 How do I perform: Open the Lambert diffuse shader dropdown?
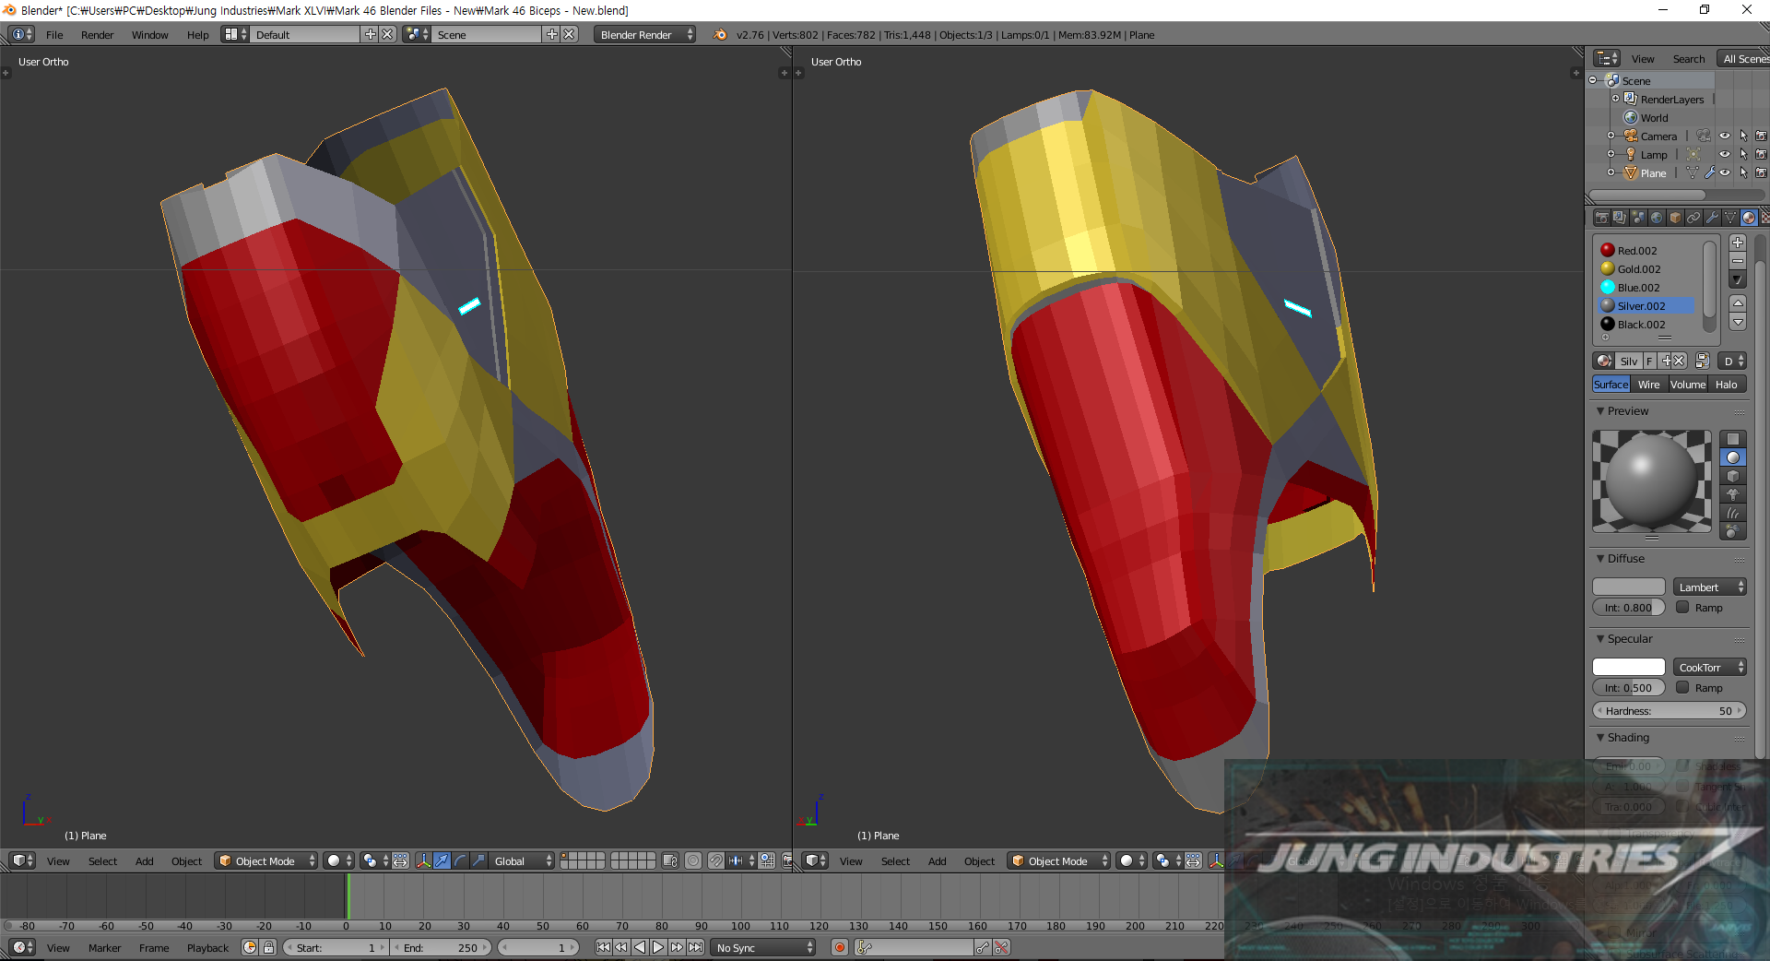point(1710,587)
